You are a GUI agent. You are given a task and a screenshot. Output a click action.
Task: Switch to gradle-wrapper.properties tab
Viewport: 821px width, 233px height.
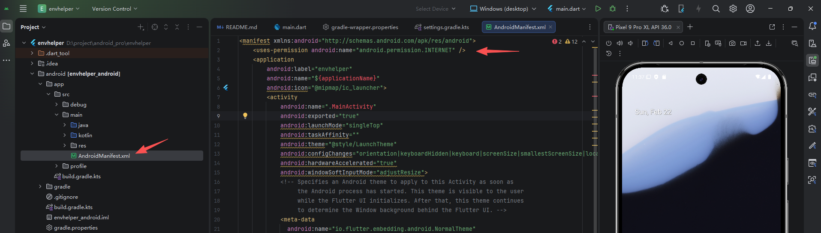361,27
